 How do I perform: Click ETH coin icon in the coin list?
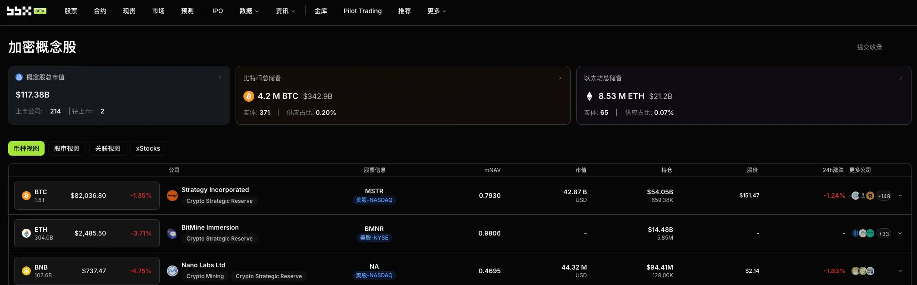click(26, 233)
